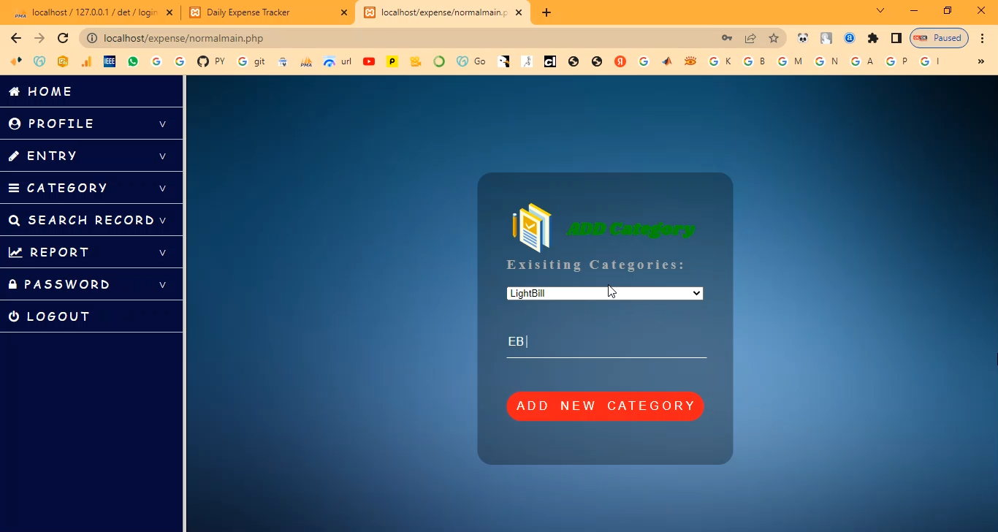Click the new category name field
Viewport: 998px width, 532px height.
point(606,341)
